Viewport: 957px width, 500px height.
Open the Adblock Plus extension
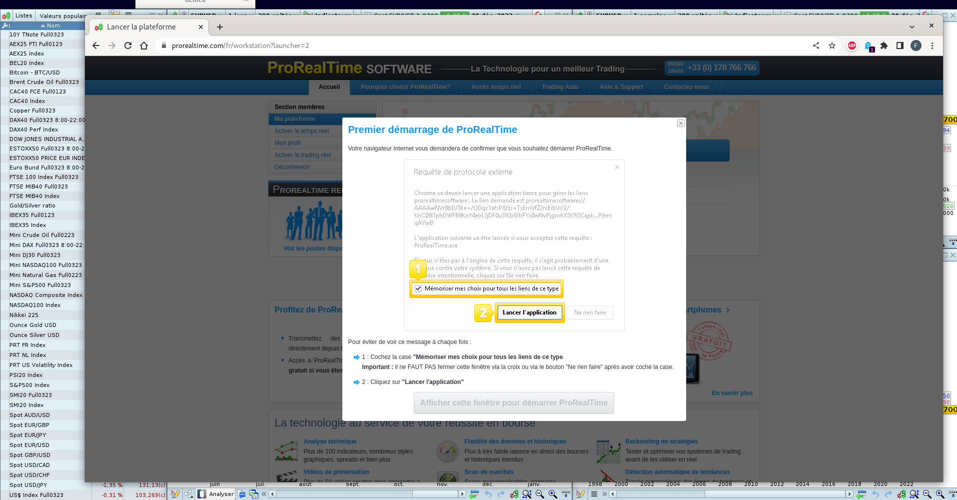(852, 45)
